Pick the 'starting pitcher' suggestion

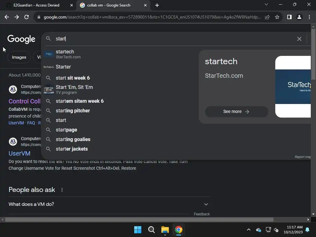120,111
